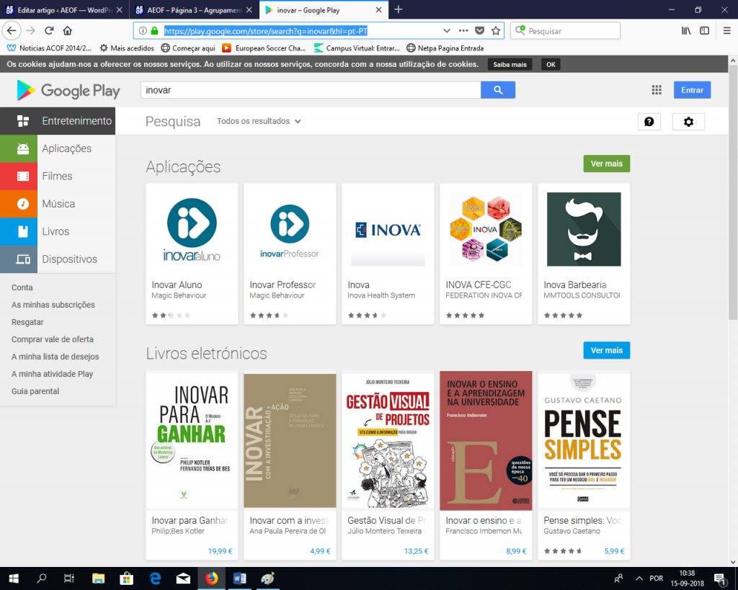Click the Firefox Pesquisar search box

[565, 30]
